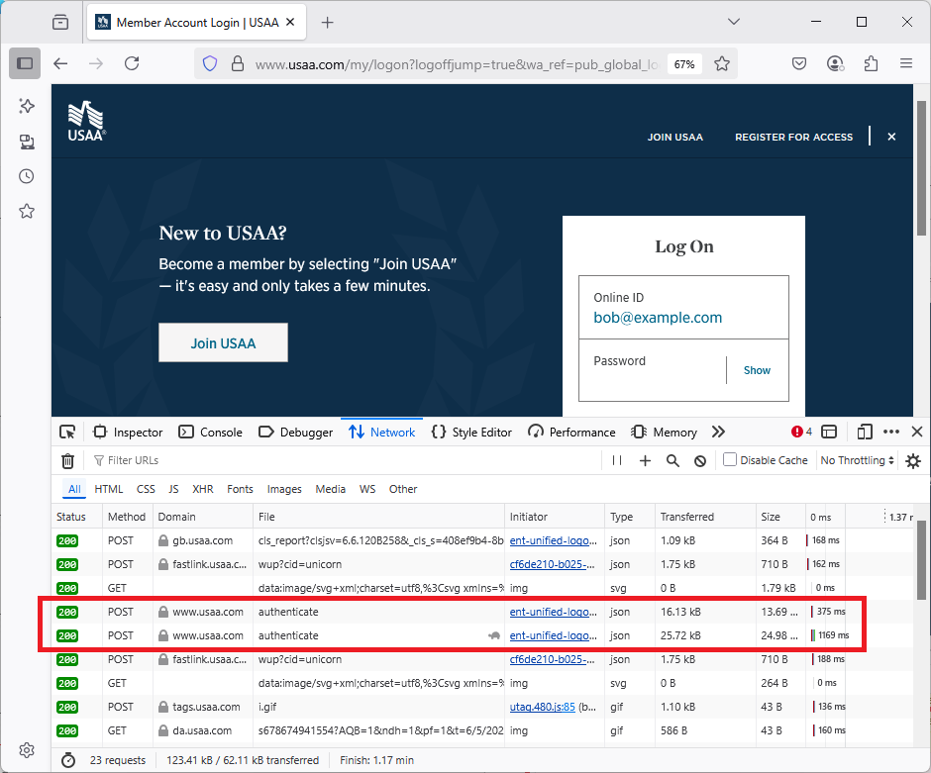
Task: Reset zoom using the 67% badge
Action: point(684,64)
